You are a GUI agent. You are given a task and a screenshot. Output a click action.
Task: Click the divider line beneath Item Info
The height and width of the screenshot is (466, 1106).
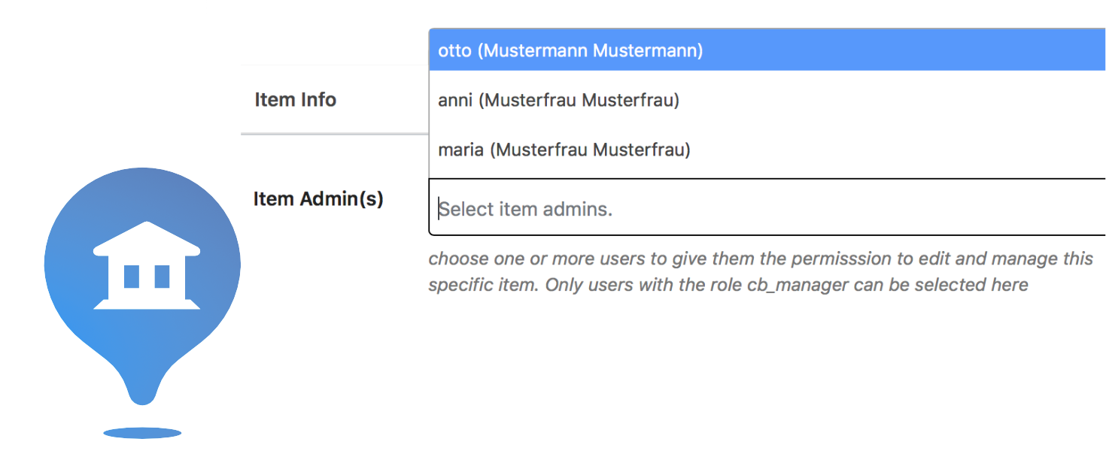pos(335,134)
